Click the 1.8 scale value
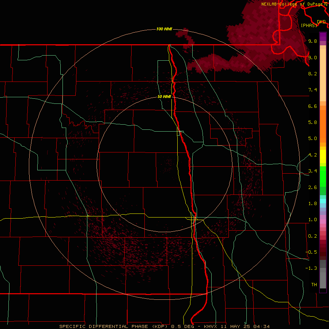The height and width of the screenshot is (329, 329). point(313,204)
